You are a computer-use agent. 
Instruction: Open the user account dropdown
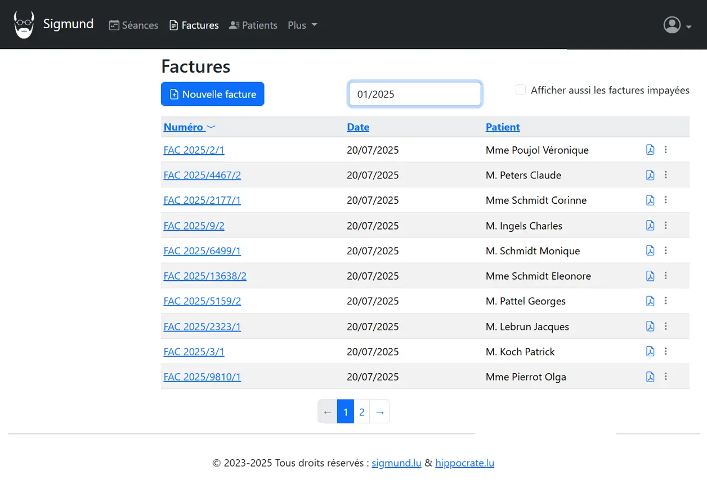click(677, 25)
